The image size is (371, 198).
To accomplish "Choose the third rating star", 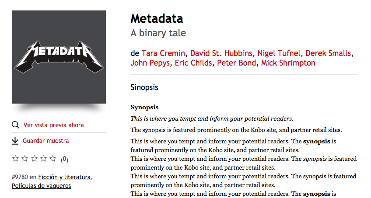I will 34,159.
